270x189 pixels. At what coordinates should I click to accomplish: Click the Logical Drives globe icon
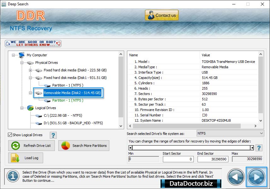click(30, 108)
